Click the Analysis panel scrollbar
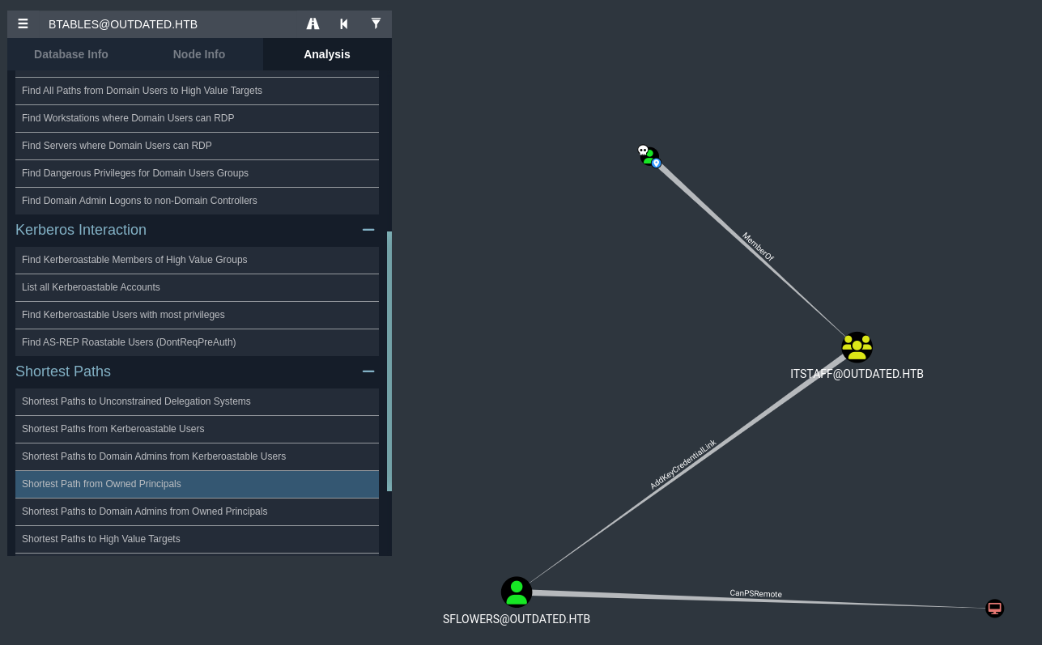 tap(389, 360)
